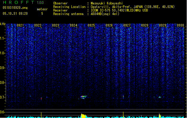Click the 0924 time marker
187x118 pixels.
point(73,25)
